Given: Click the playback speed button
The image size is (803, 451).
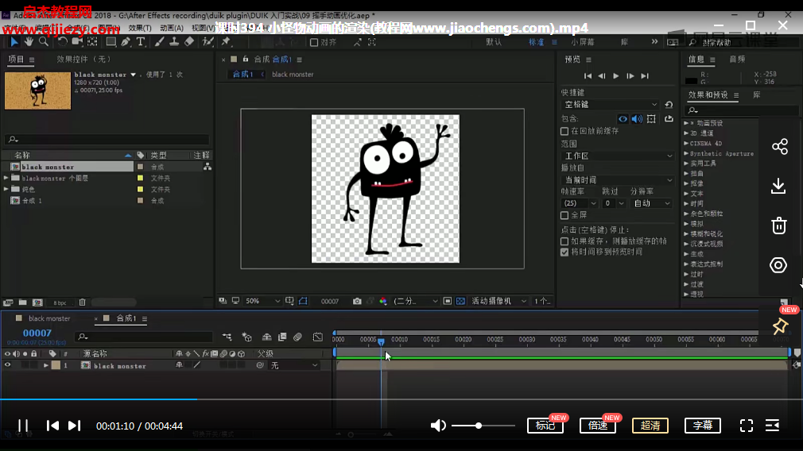Looking at the screenshot, I should [598, 426].
